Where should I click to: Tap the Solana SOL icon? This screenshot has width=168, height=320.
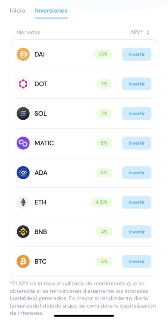pyautogui.click(x=23, y=113)
